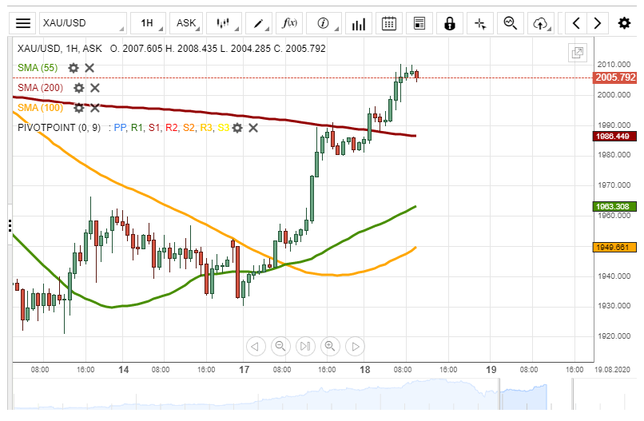The image size is (644, 421).
Task: Change the 1H timeframe dropdown
Action: (149, 23)
